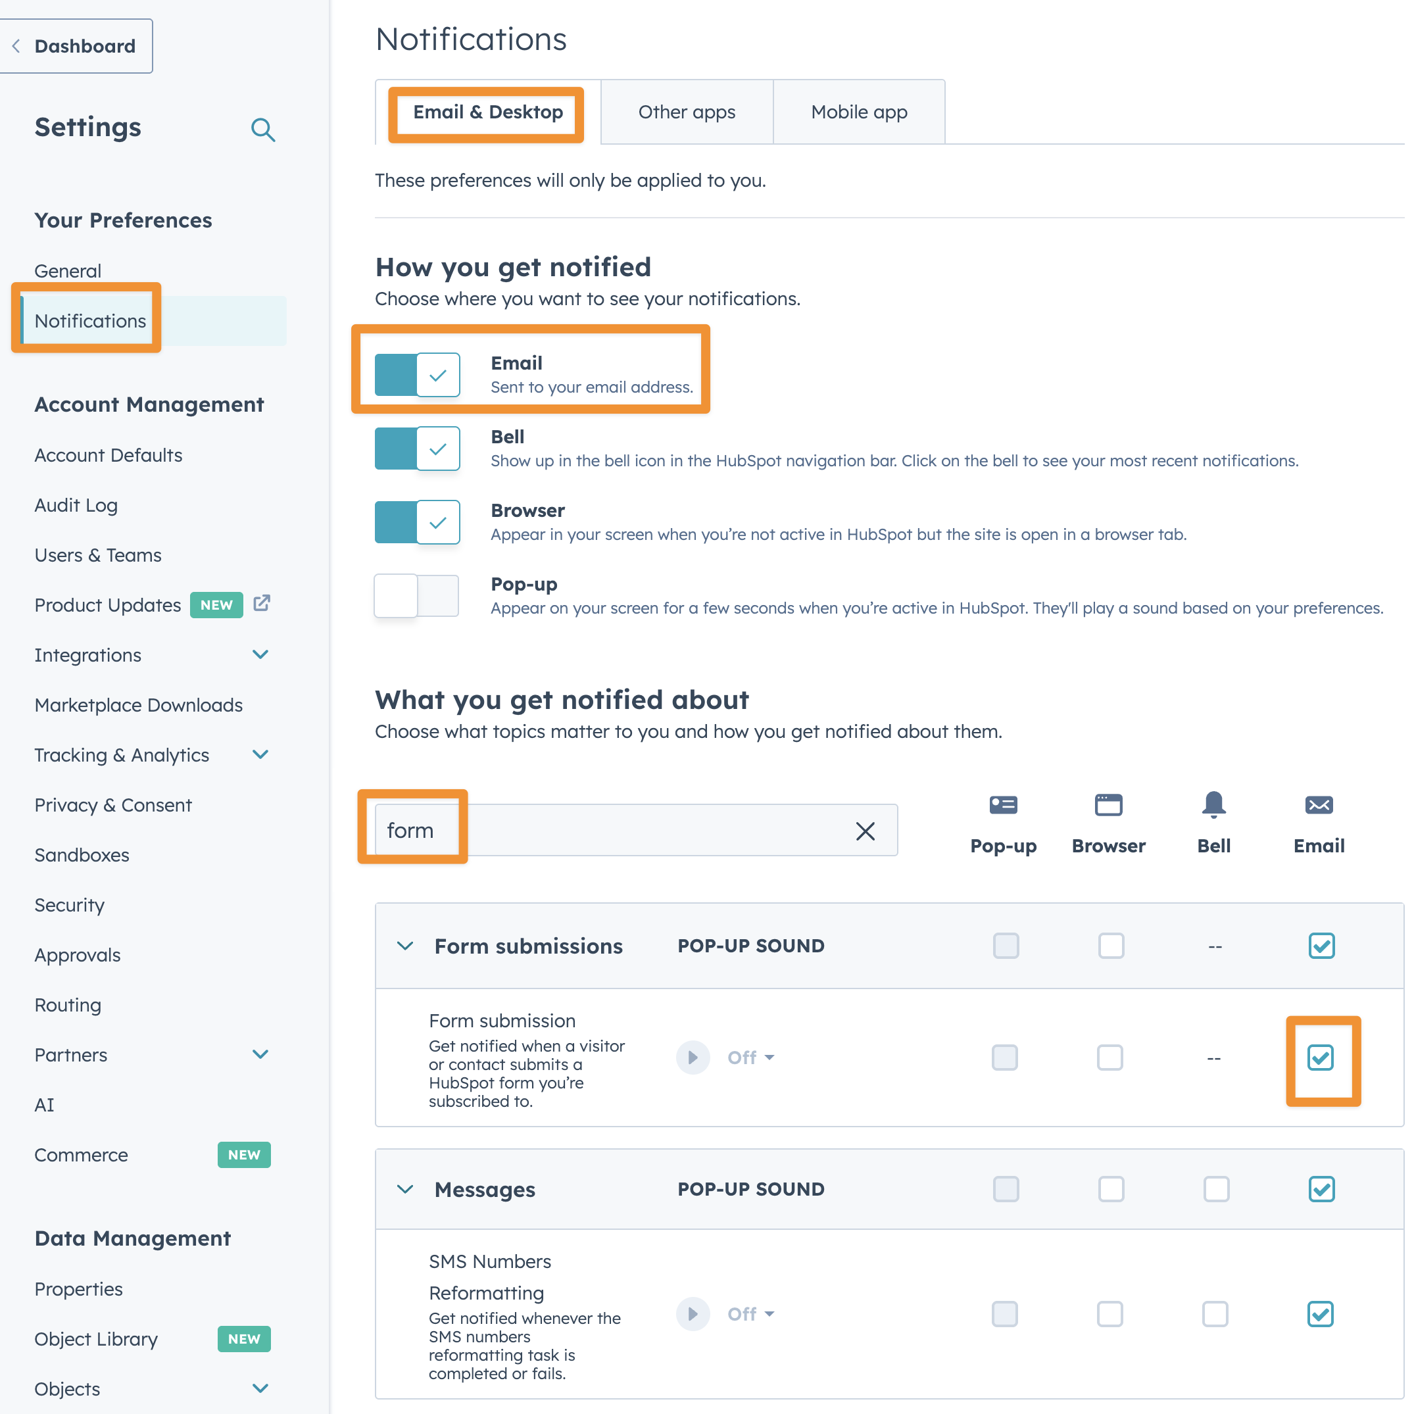The width and height of the screenshot is (1414, 1414).
Task: Expand the Integrations sidebar section
Action: [260, 654]
